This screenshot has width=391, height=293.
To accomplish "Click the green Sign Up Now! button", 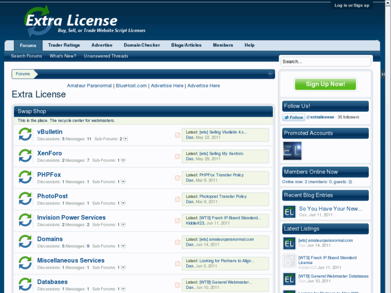I will tap(325, 84).
